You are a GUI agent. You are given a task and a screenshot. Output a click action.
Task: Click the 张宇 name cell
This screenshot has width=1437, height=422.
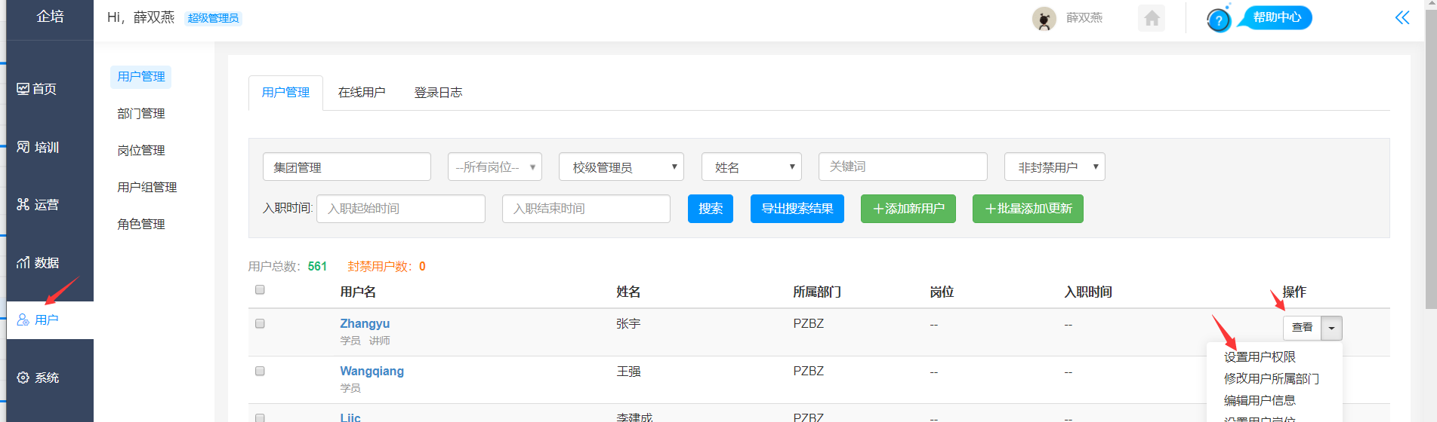(628, 324)
